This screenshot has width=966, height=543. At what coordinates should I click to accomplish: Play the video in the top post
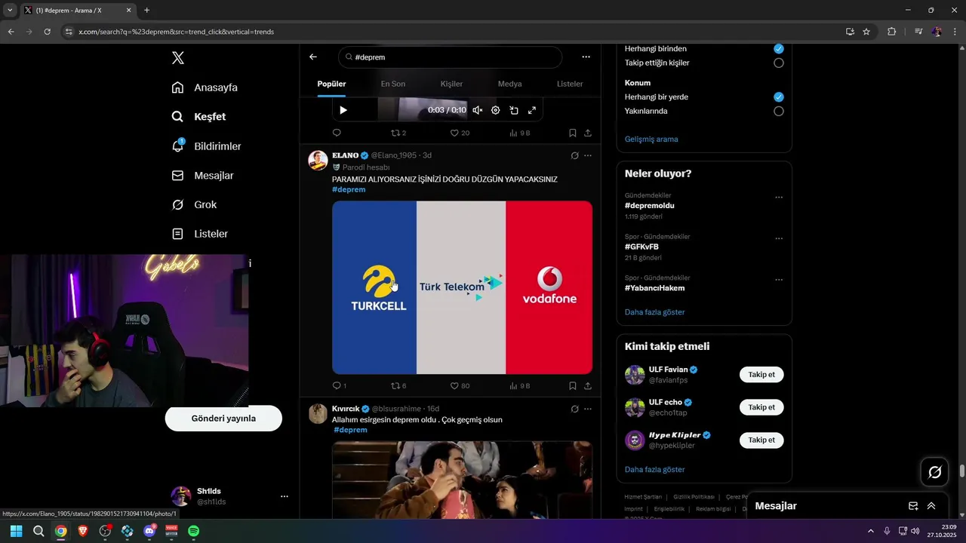[x=343, y=110]
